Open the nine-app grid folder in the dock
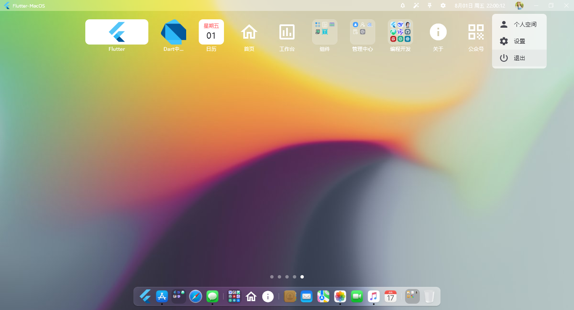The width and height of the screenshot is (574, 310). (234, 296)
